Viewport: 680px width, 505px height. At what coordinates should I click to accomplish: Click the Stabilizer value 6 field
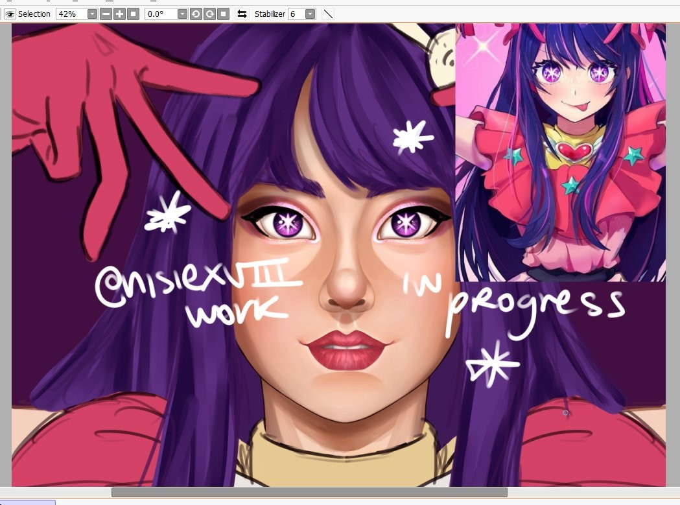pos(297,14)
